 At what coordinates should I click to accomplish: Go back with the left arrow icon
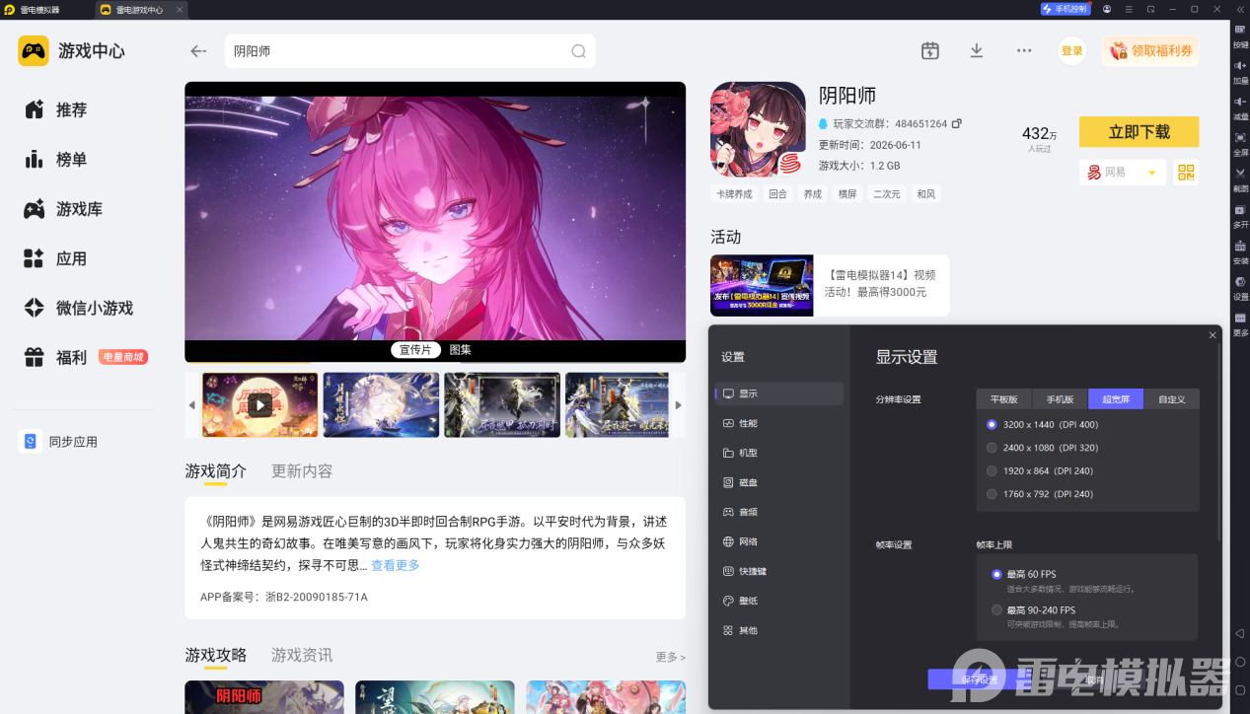click(x=198, y=51)
